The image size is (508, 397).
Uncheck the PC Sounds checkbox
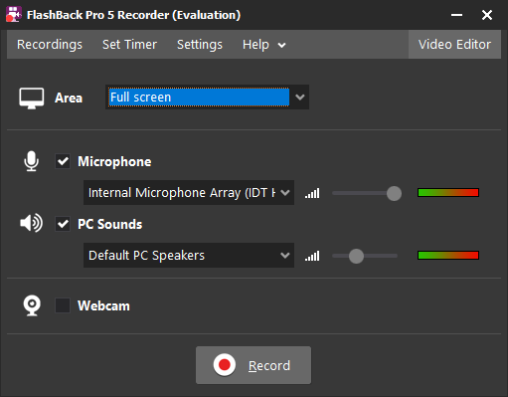tap(63, 224)
